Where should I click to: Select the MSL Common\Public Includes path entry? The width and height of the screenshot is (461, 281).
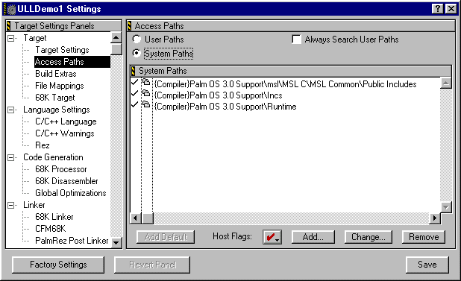point(285,84)
